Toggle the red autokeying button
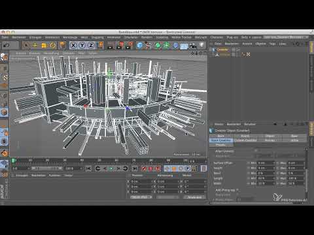The image size is (314, 235). point(150,168)
